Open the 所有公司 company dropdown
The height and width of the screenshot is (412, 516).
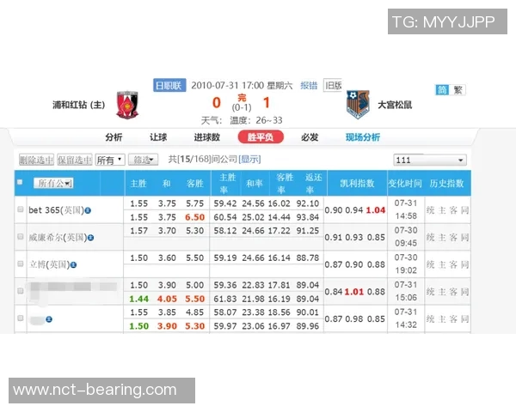pyautogui.click(x=53, y=183)
